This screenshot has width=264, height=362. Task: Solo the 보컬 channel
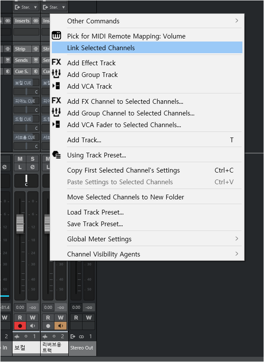pyautogui.click(x=32, y=159)
